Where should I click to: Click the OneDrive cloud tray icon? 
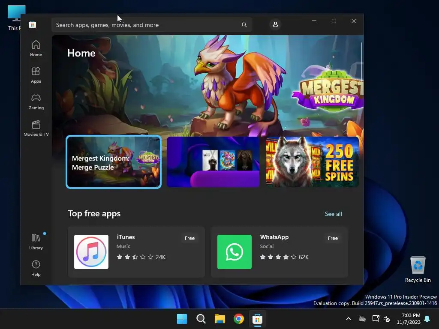(362, 319)
